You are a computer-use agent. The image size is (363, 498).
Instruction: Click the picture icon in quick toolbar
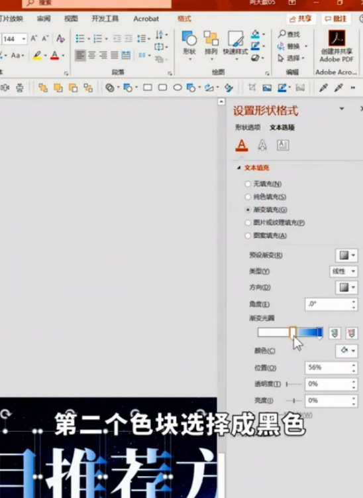pos(267,88)
